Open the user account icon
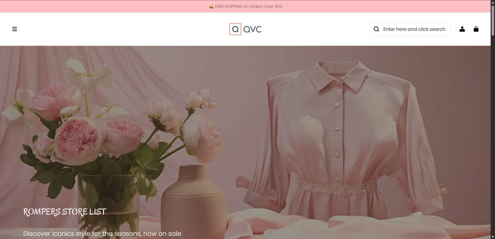The image size is (495, 239). (462, 29)
